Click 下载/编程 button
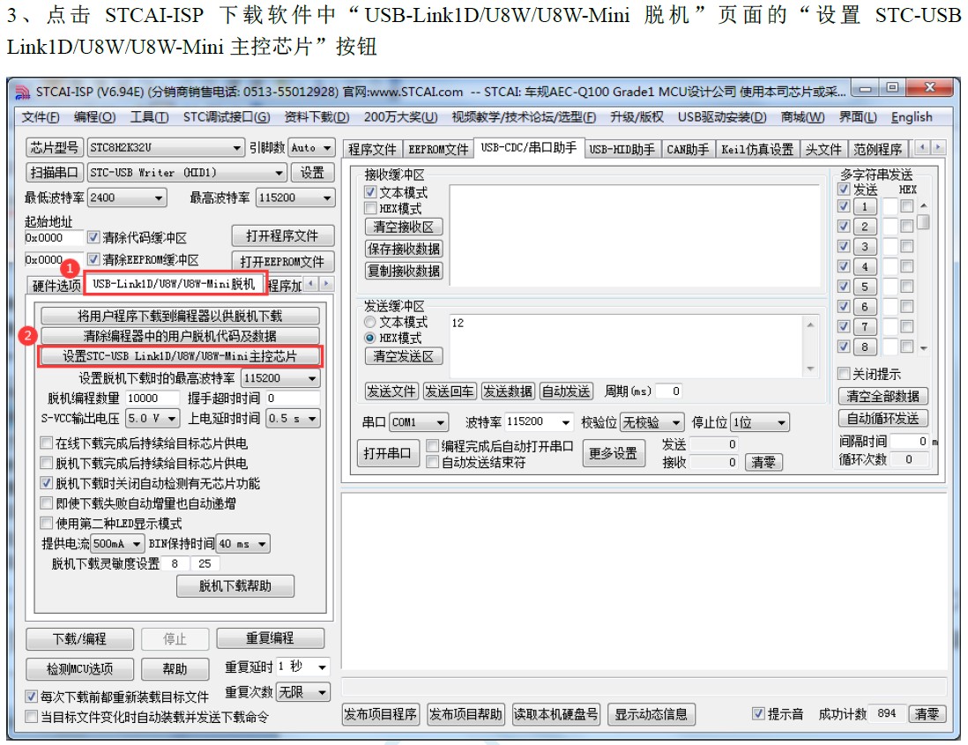968x745 pixels. tap(79, 639)
